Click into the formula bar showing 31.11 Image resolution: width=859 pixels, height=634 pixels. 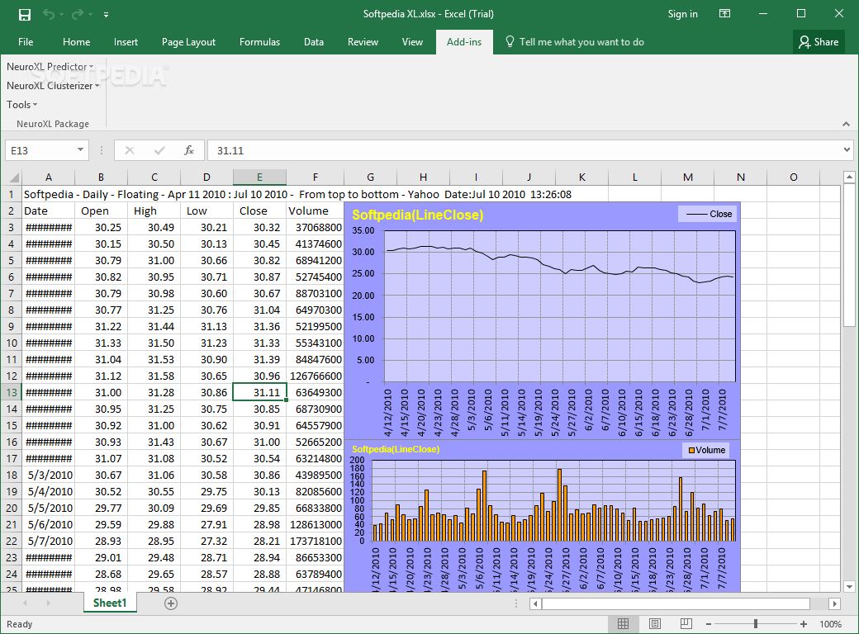tap(523, 150)
